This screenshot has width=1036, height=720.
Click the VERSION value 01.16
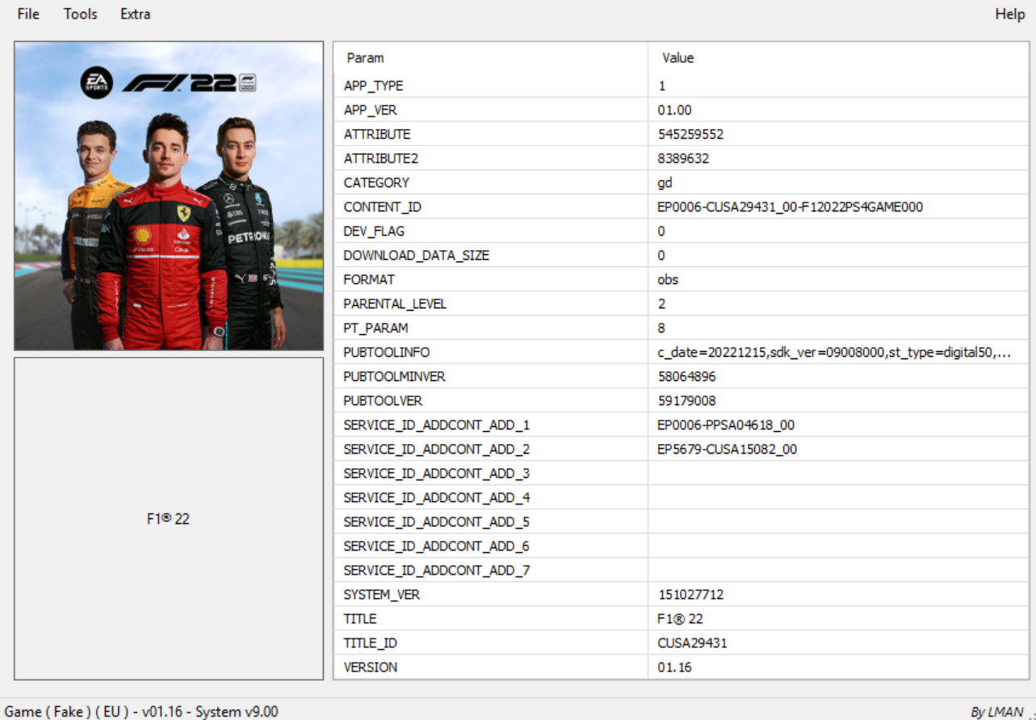[x=674, y=667]
